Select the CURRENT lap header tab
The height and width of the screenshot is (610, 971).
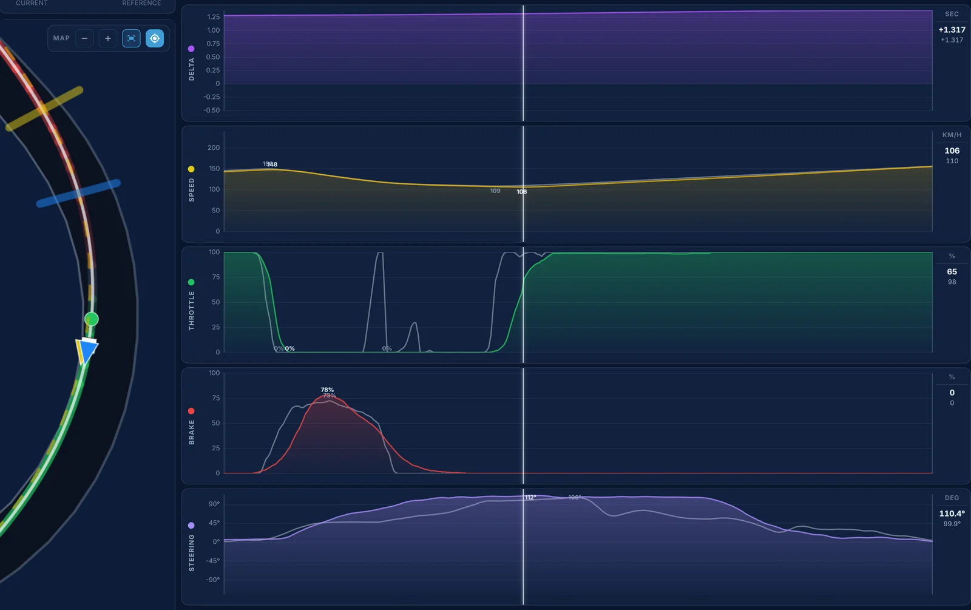pos(32,3)
